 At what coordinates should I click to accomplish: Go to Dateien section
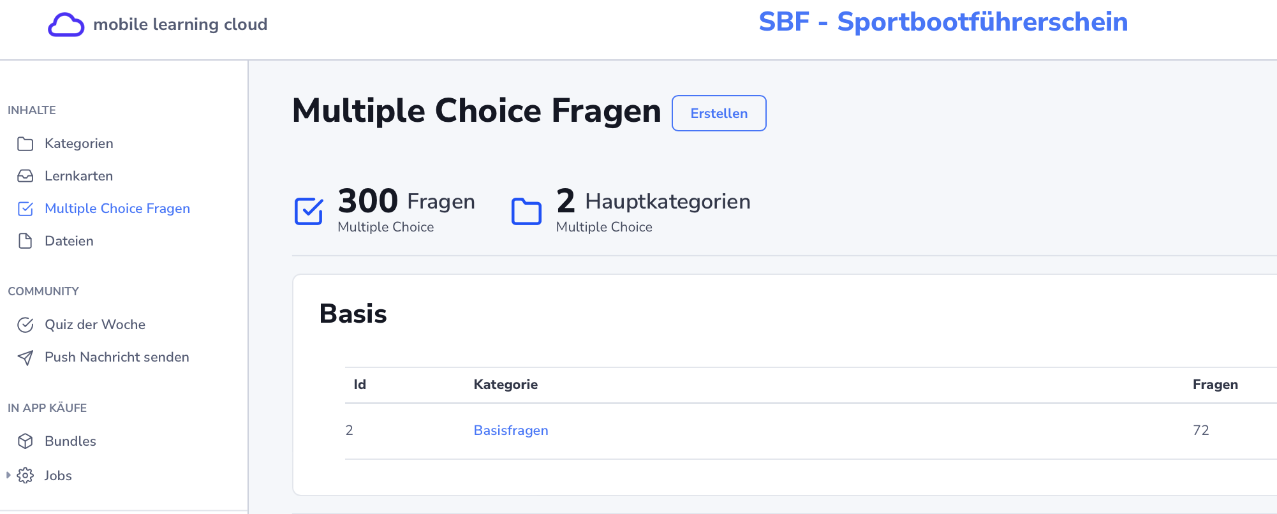click(x=69, y=241)
